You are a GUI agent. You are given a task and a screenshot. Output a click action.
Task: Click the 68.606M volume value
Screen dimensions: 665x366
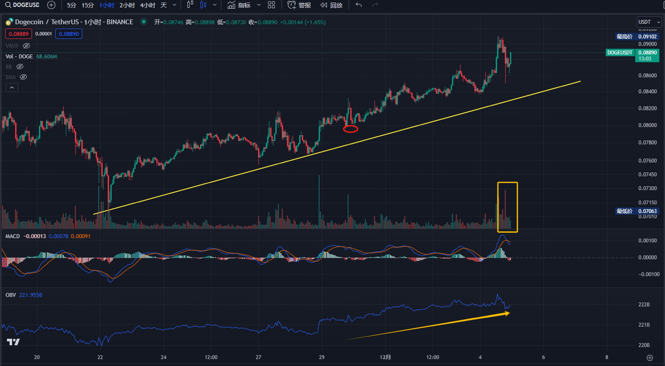coord(46,57)
